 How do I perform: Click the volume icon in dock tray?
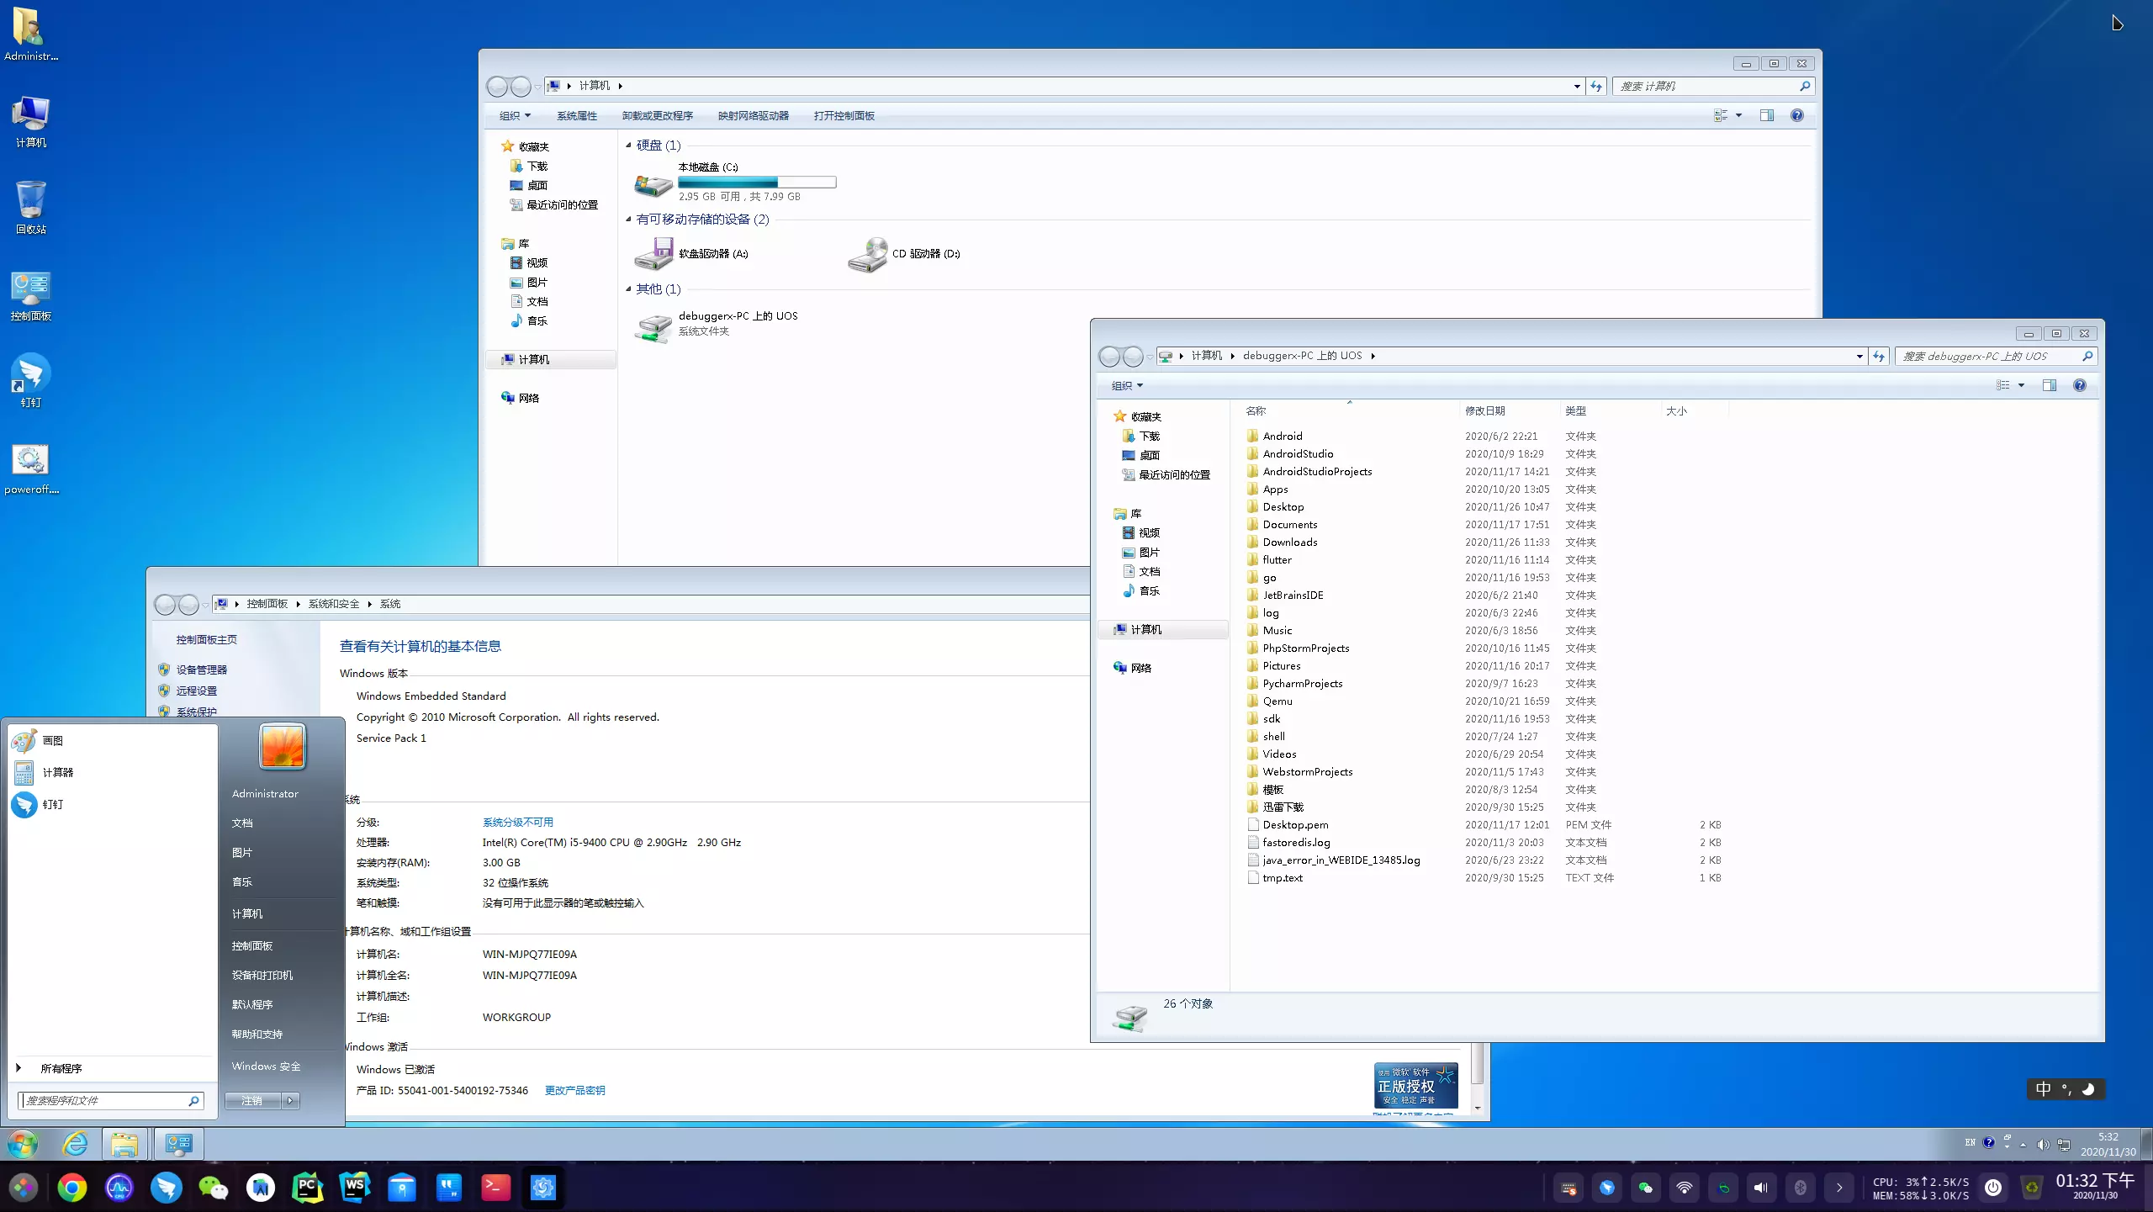coord(1761,1188)
